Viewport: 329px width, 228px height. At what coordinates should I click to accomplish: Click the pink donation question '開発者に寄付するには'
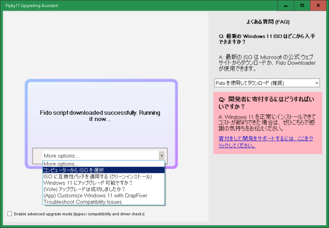[267, 103]
